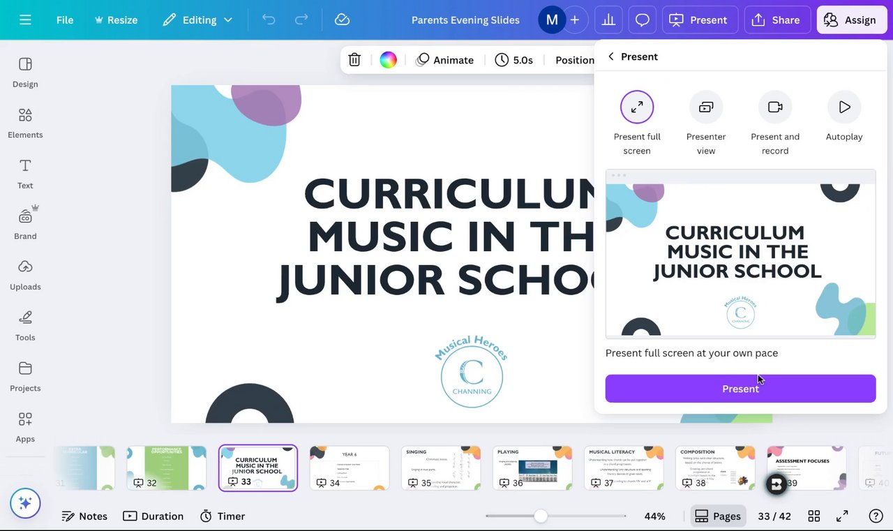This screenshot has height=531, width=893.
Task: Open the Notes panel
Action: point(84,516)
